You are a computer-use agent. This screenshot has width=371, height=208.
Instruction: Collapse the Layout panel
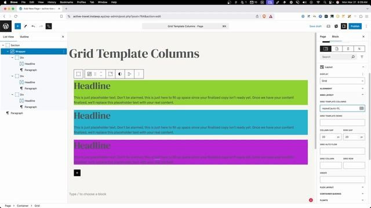363,67
